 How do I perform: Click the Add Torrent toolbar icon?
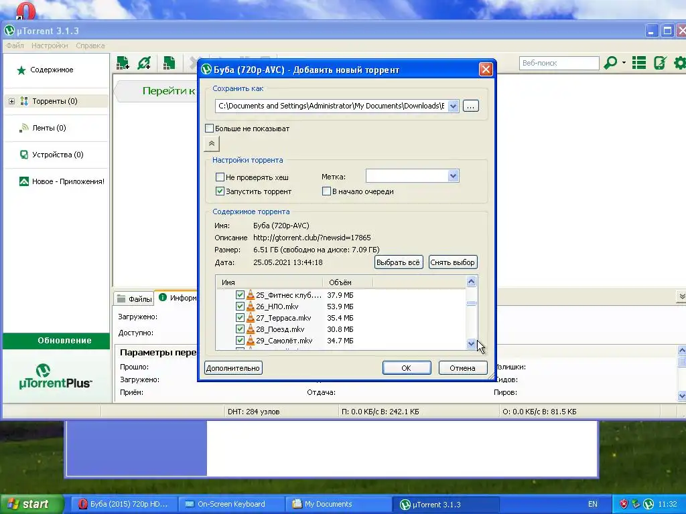click(x=123, y=63)
